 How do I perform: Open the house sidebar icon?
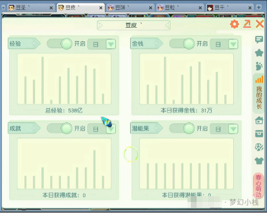[x=259, y=120]
